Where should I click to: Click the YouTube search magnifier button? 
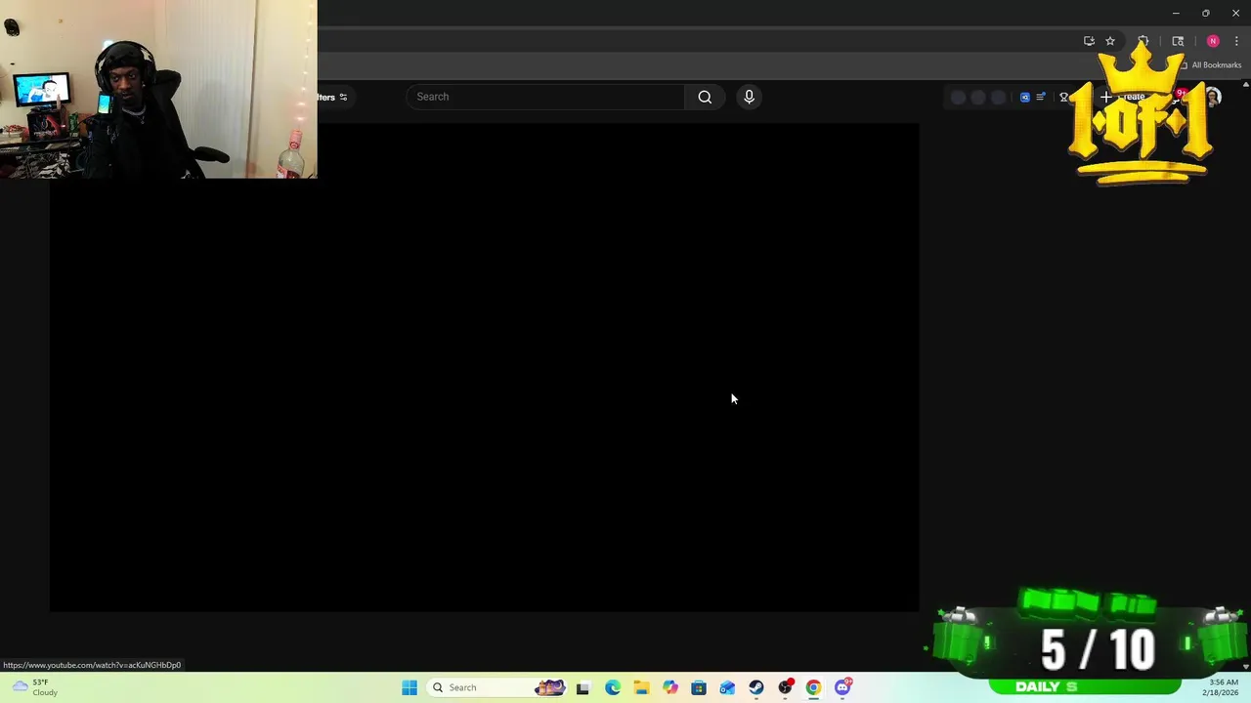pyautogui.click(x=705, y=97)
